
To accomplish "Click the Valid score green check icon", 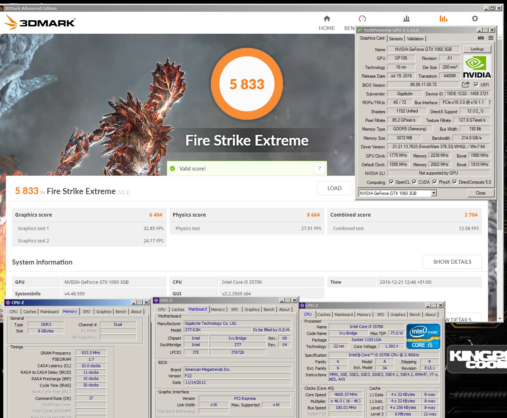I will [x=173, y=168].
